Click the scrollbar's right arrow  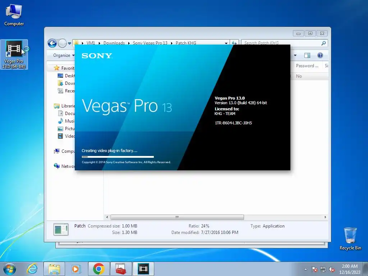pyautogui.click(x=325, y=217)
